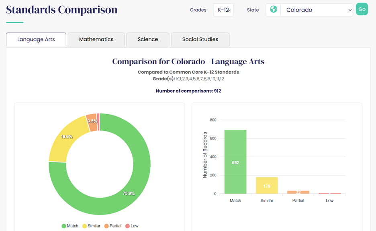Switch to the Mathematics tab

tap(96, 39)
